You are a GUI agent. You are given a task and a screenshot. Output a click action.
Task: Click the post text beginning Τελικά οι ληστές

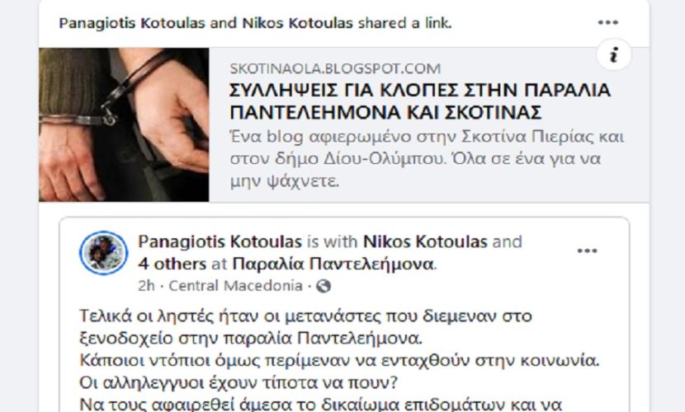(305, 327)
